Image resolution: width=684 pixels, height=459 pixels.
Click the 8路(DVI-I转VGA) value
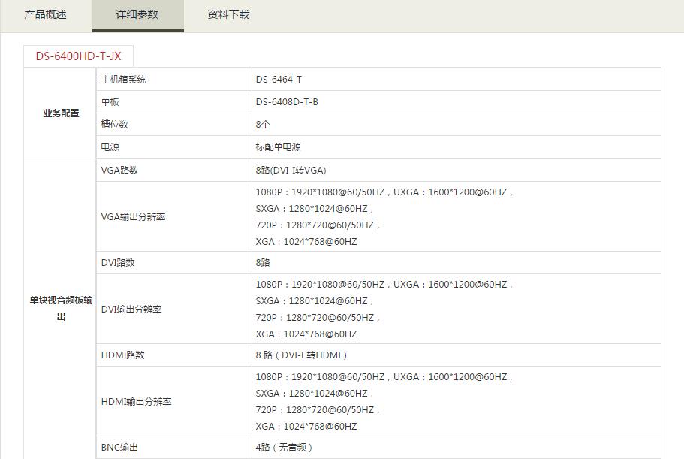[291, 171]
